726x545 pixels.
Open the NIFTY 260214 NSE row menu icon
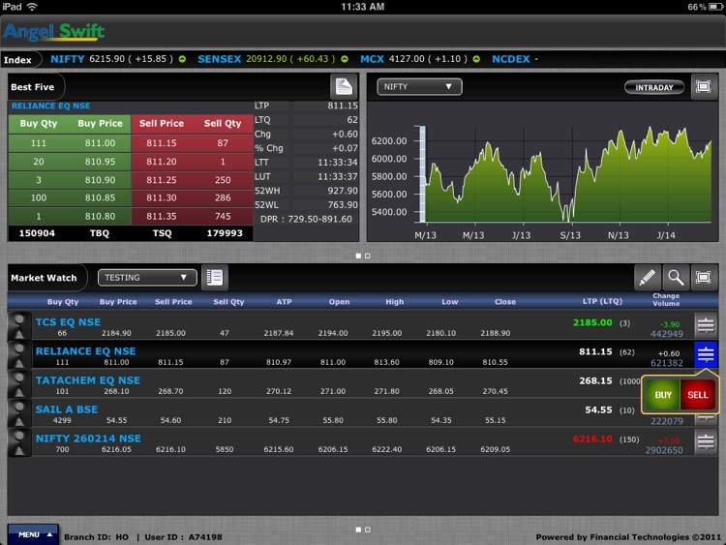click(706, 442)
